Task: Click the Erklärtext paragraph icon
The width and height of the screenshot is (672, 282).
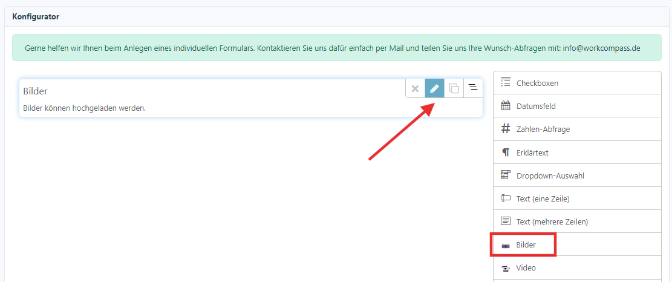Action: (506, 152)
